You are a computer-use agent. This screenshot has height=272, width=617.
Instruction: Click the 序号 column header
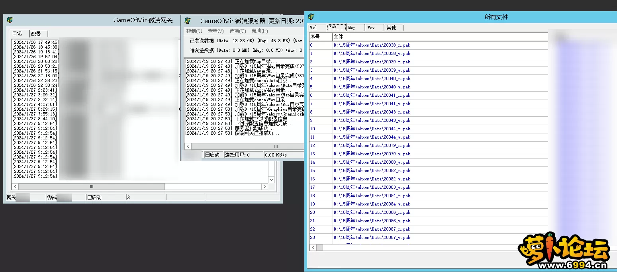321,37
